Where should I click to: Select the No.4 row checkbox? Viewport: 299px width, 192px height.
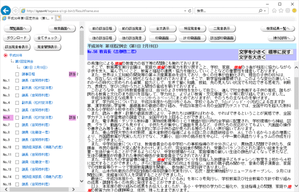click(x=17, y=103)
